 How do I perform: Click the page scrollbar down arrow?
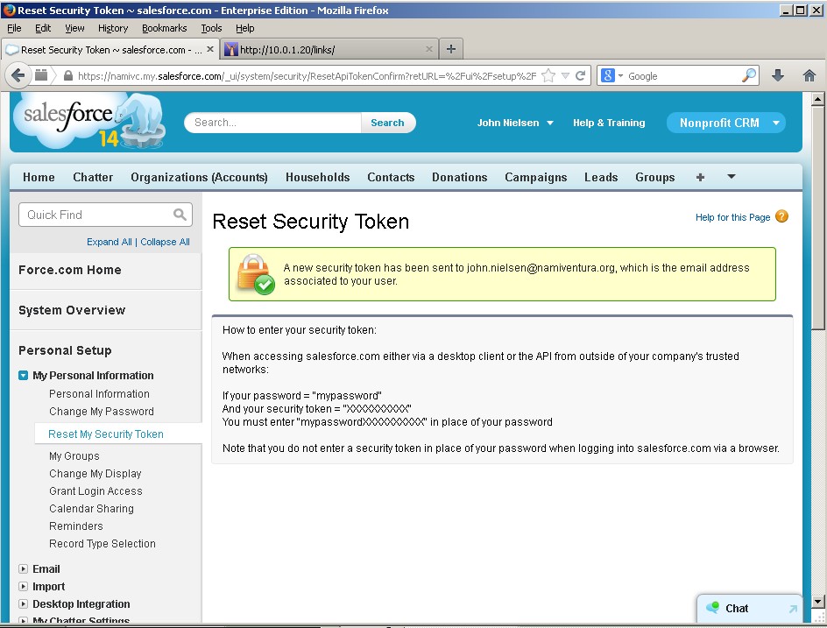(817, 602)
